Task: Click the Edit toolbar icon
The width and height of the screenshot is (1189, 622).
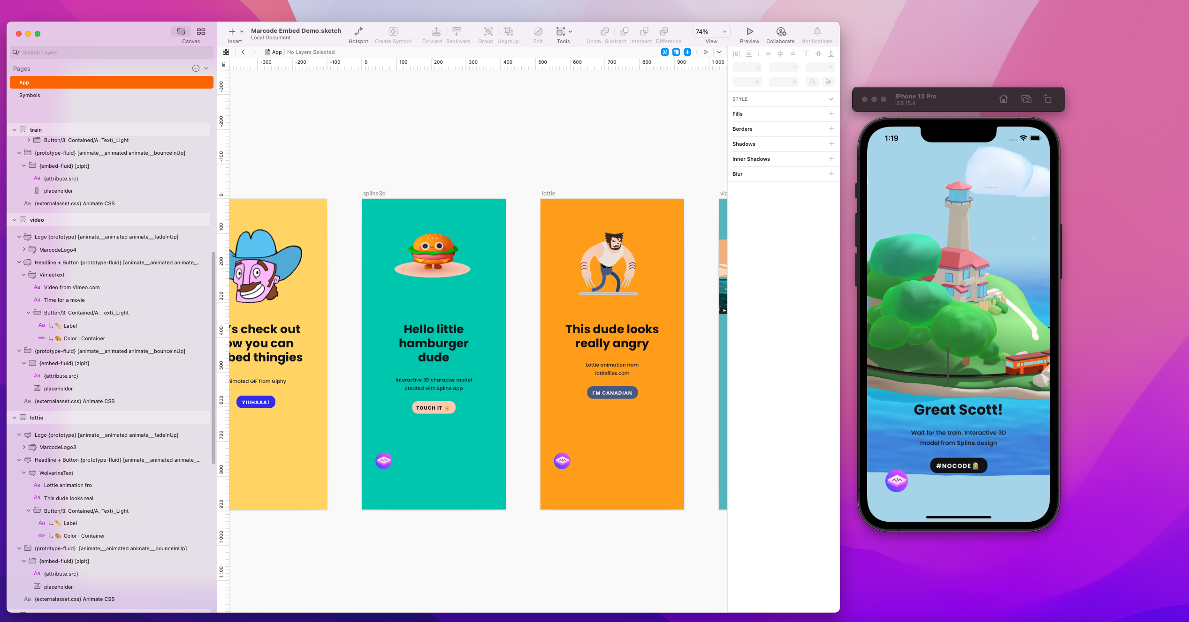Action: 538,31
